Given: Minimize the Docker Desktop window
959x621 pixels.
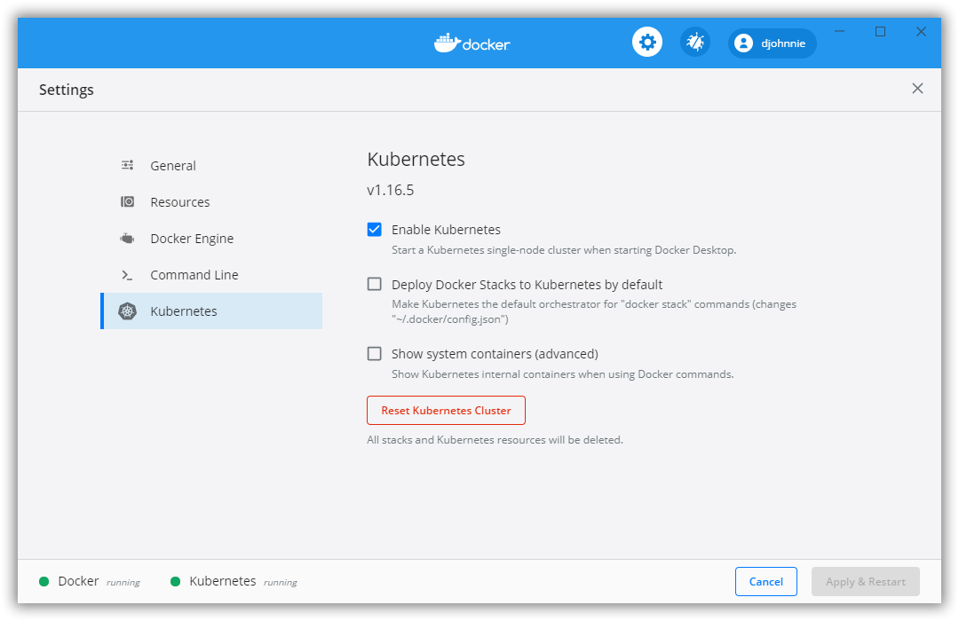Looking at the screenshot, I should [x=840, y=31].
